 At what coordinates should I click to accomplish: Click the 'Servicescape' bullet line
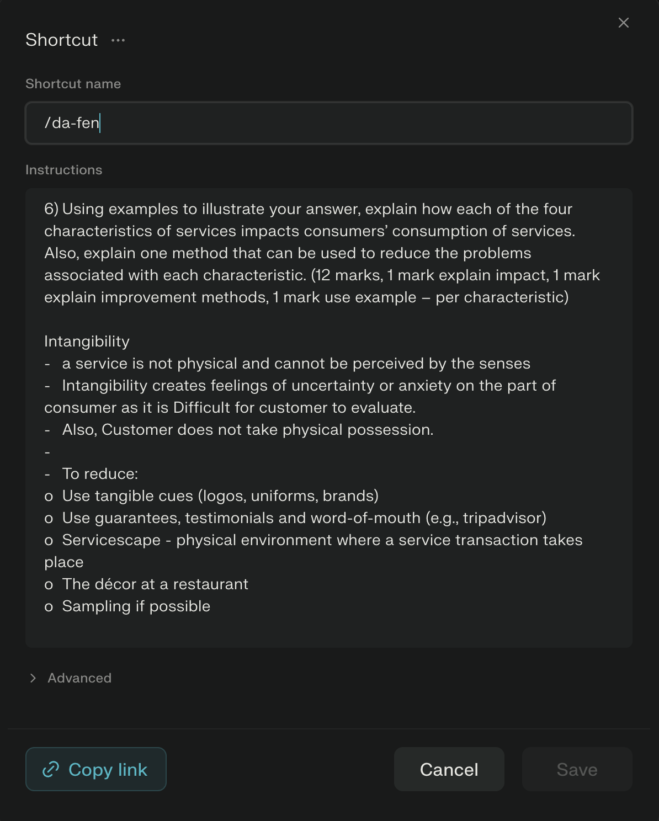pos(322,540)
